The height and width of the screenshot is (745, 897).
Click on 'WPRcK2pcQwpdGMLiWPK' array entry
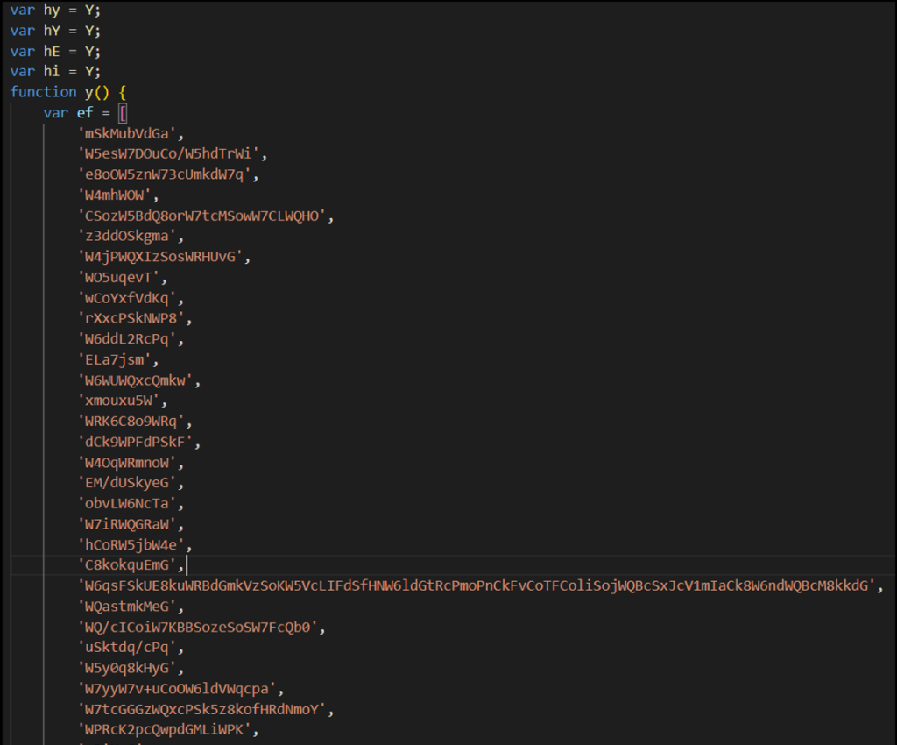168,729
